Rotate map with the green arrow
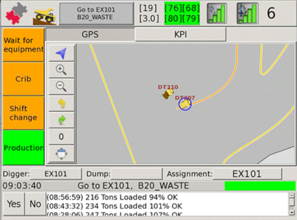The width and height of the screenshot is (297, 220). [x=62, y=120]
